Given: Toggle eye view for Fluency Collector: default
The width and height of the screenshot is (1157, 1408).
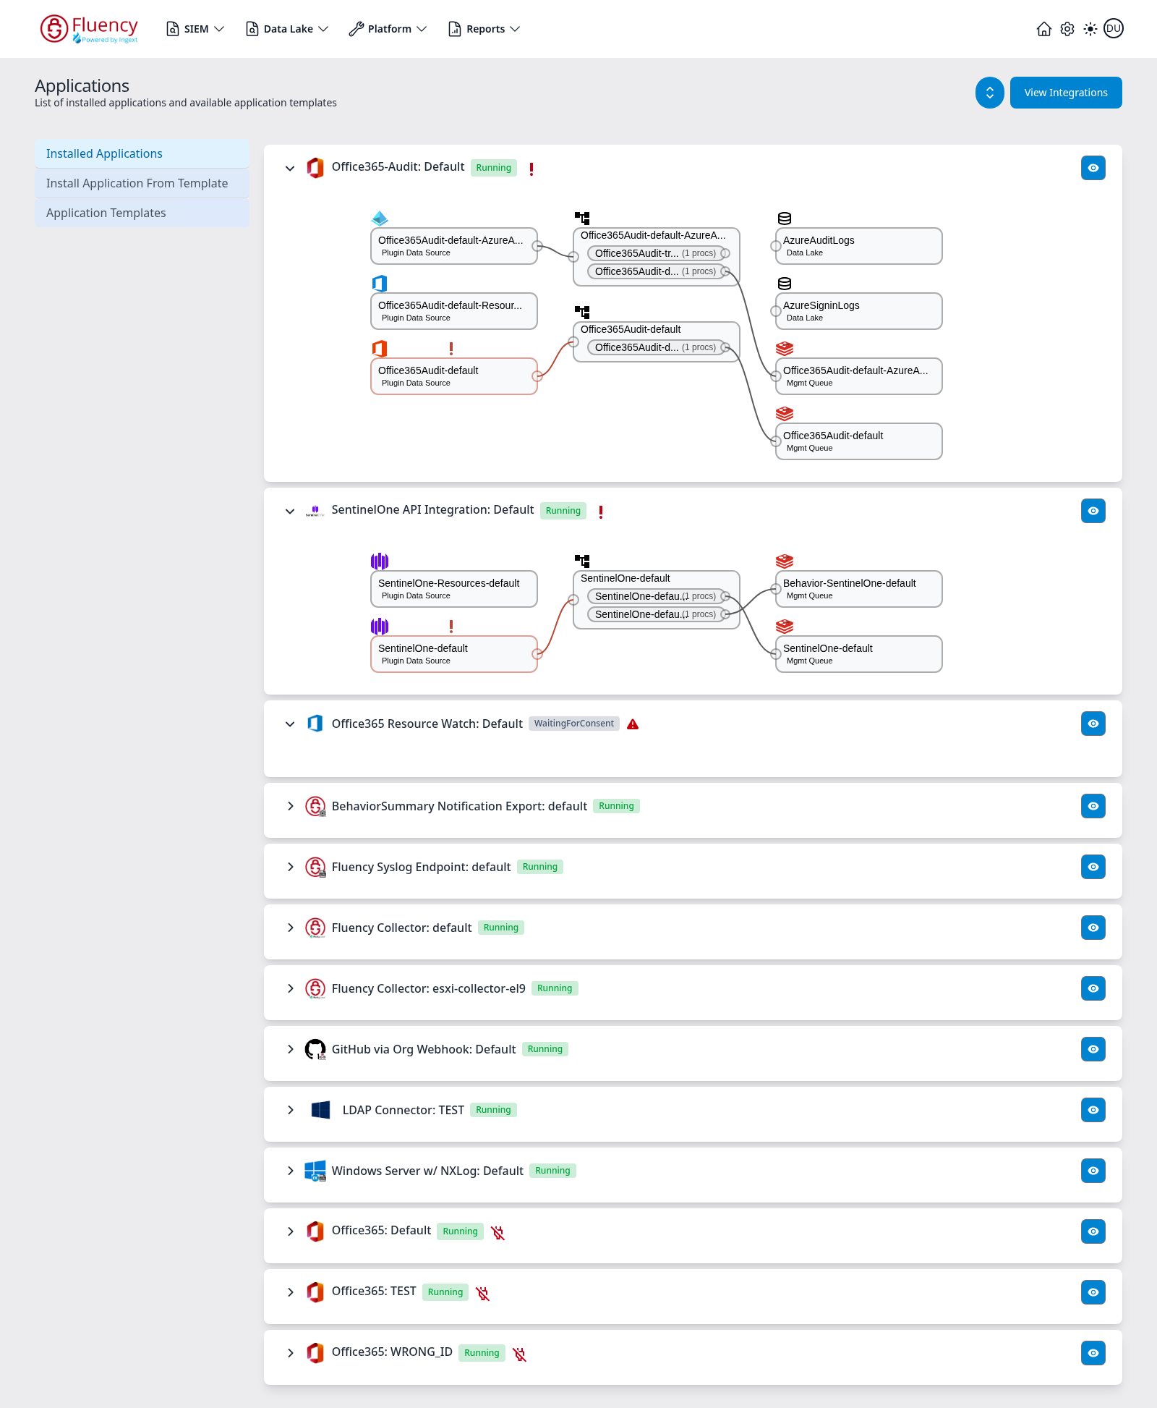Looking at the screenshot, I should [1093, 928].
